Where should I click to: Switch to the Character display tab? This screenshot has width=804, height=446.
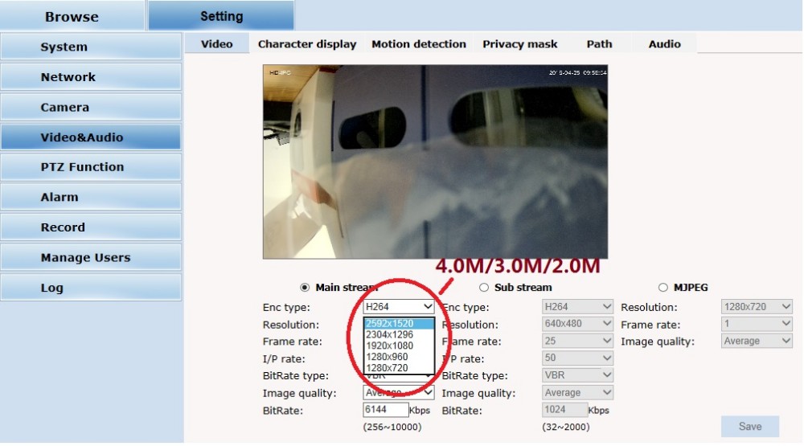tap(306, 44)
